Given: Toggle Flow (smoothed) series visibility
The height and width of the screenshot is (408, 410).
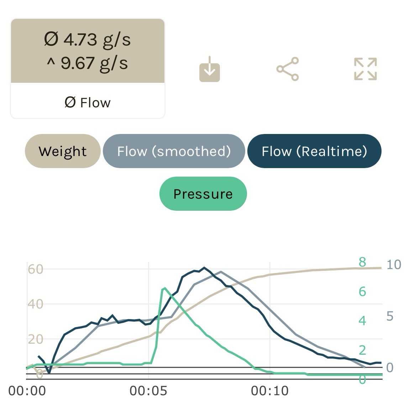Looking at the screenshot, I should [174, 151].
